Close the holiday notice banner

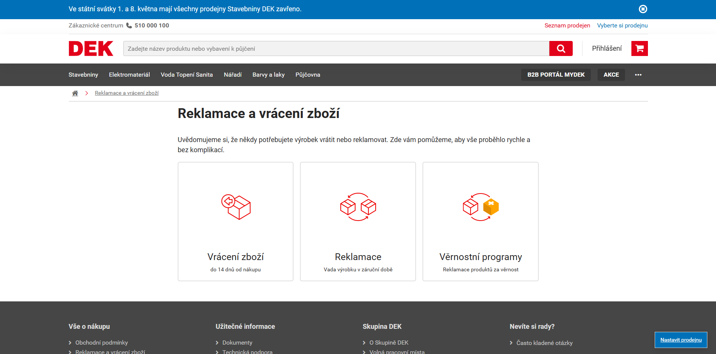pyautogui.click(x=643, y=9)
